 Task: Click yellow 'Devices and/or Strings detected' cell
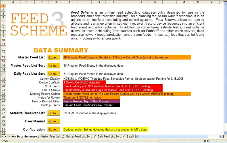tap(106, 129)
